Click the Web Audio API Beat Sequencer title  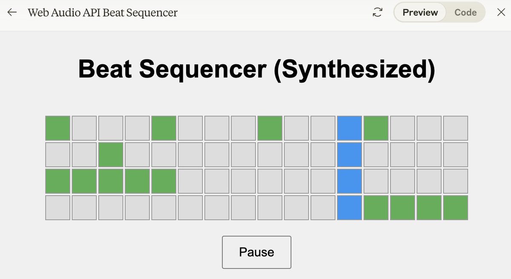[x=103, y=12]
